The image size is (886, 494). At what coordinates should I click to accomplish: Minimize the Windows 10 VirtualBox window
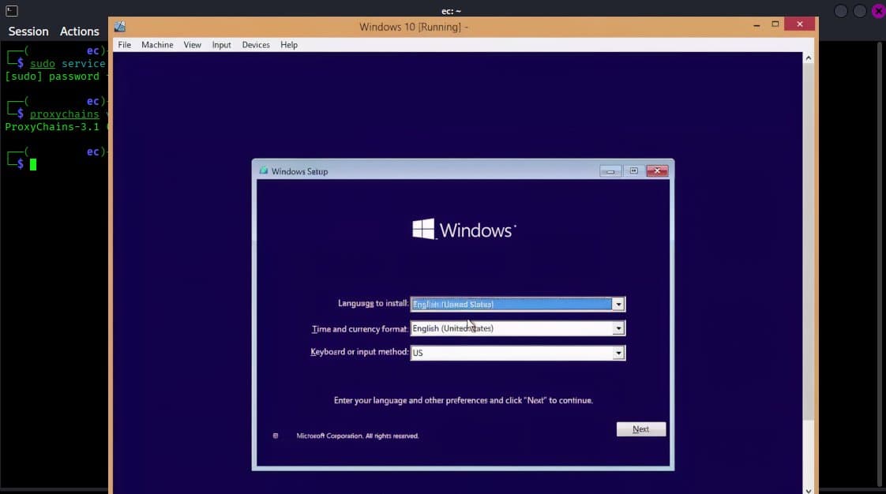[x=756, y=24]
